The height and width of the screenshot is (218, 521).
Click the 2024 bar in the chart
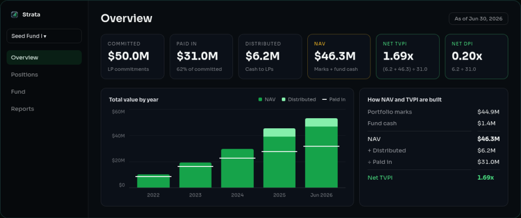237,168
